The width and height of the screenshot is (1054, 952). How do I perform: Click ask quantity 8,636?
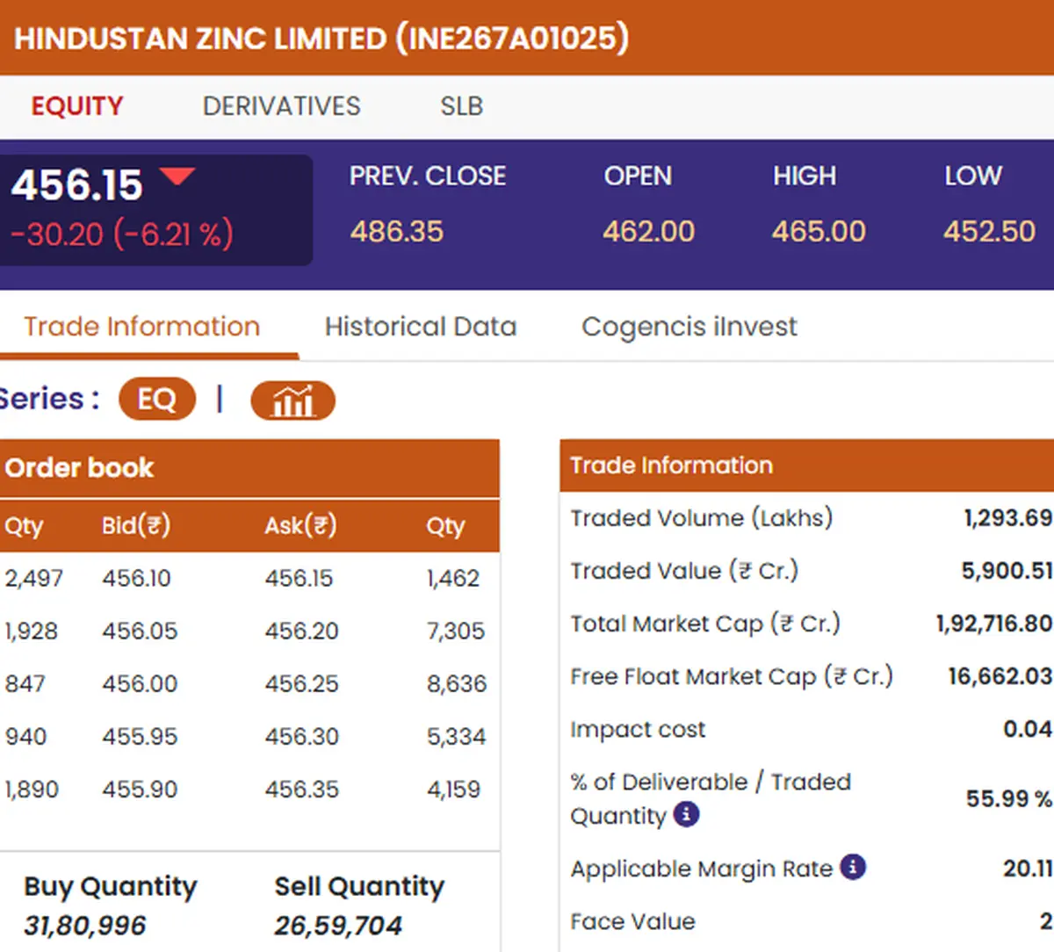(x=457, y=684)
